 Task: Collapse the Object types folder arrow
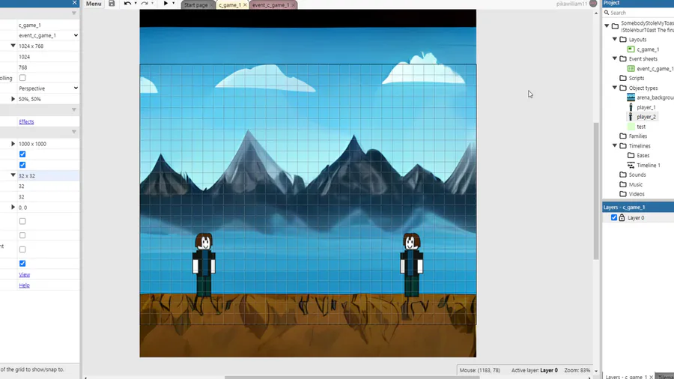pos(615,88)
